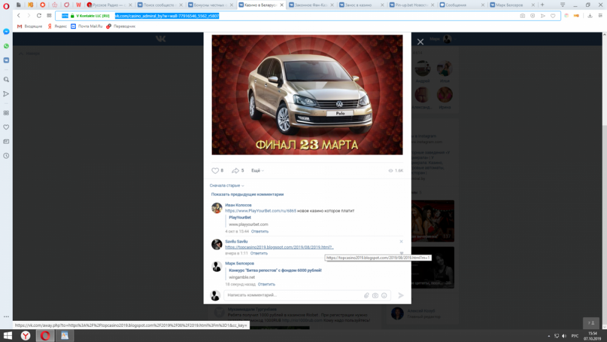Image resolution: width=607 pixels, height=342 pixels.
Task: Switch to Марк Белсеров tab
Action: click(512, 5)
